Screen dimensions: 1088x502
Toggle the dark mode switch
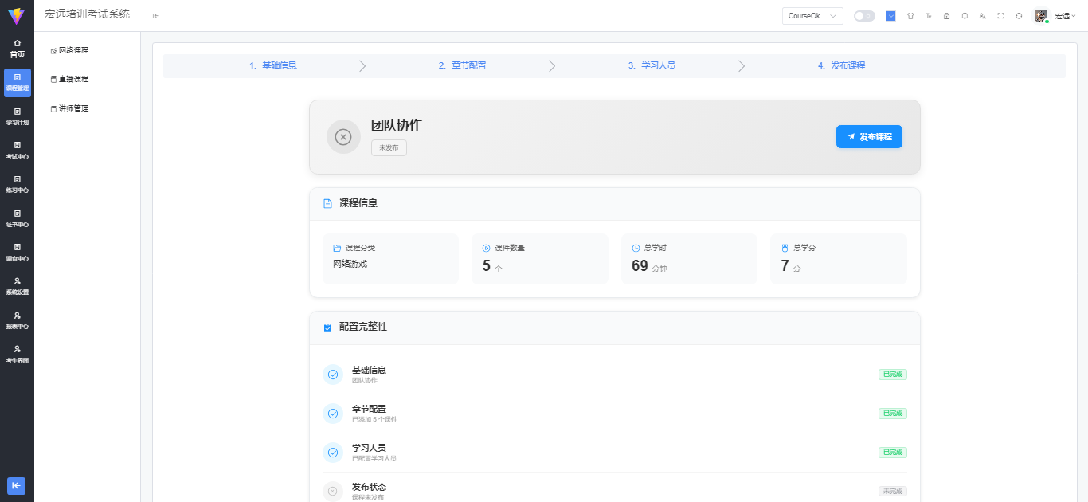pyautogui.click(x=864, y=15)
